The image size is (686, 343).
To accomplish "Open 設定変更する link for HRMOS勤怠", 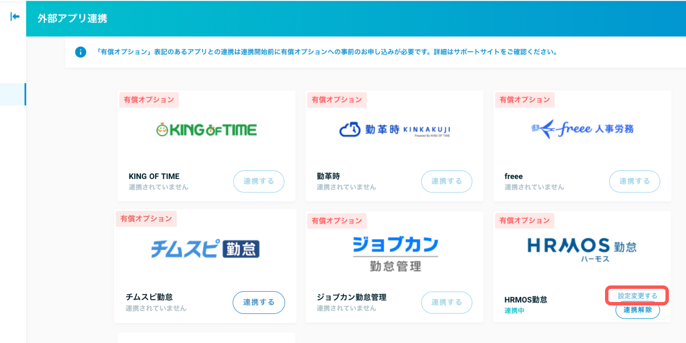I will point(637,296).
